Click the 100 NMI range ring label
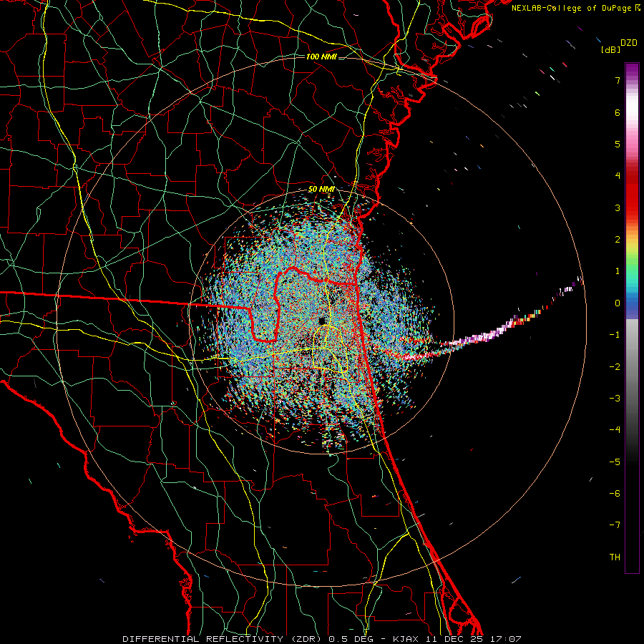This screenshot has height=644, width=644. click(x=321, y=57)
